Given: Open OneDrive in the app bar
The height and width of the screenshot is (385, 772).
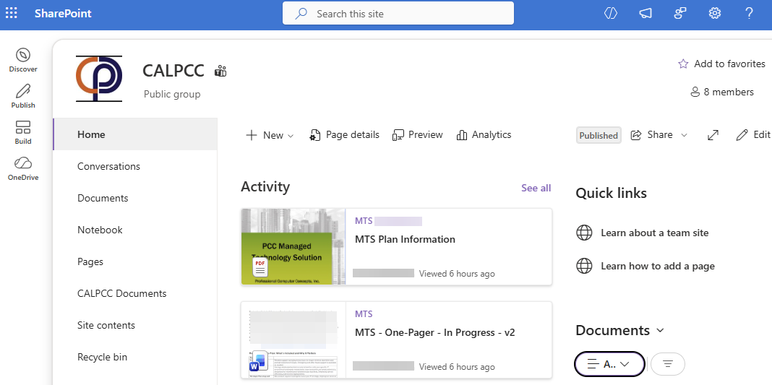Looking at the screenshot, I should [23, 168].
